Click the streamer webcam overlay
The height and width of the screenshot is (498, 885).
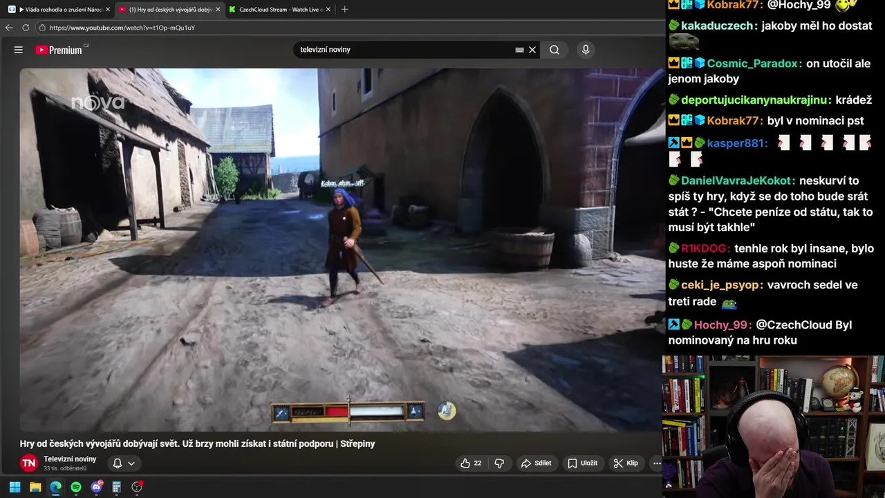coord(774,427)
